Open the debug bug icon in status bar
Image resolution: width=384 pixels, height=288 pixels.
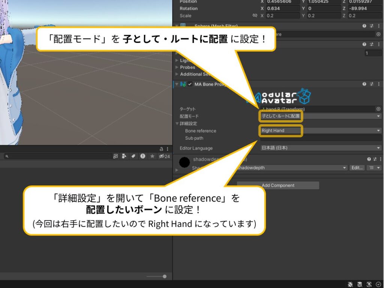pos(350,284)
